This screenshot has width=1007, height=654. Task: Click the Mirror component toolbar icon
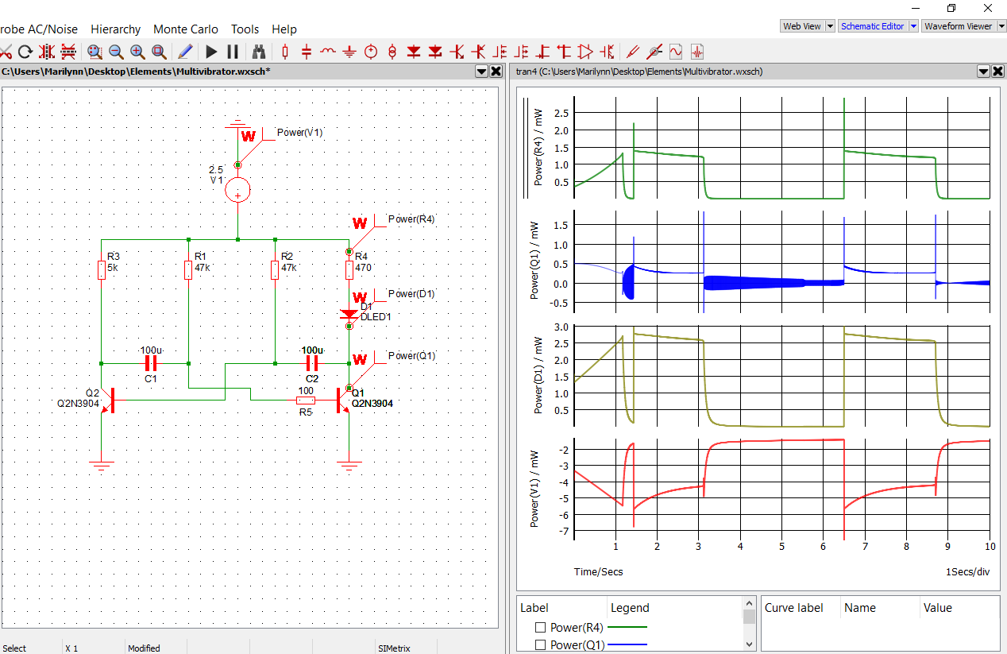pos(47,52)
